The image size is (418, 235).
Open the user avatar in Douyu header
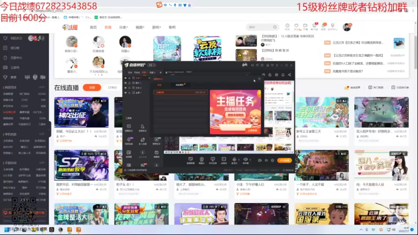(x=347, y=27)
